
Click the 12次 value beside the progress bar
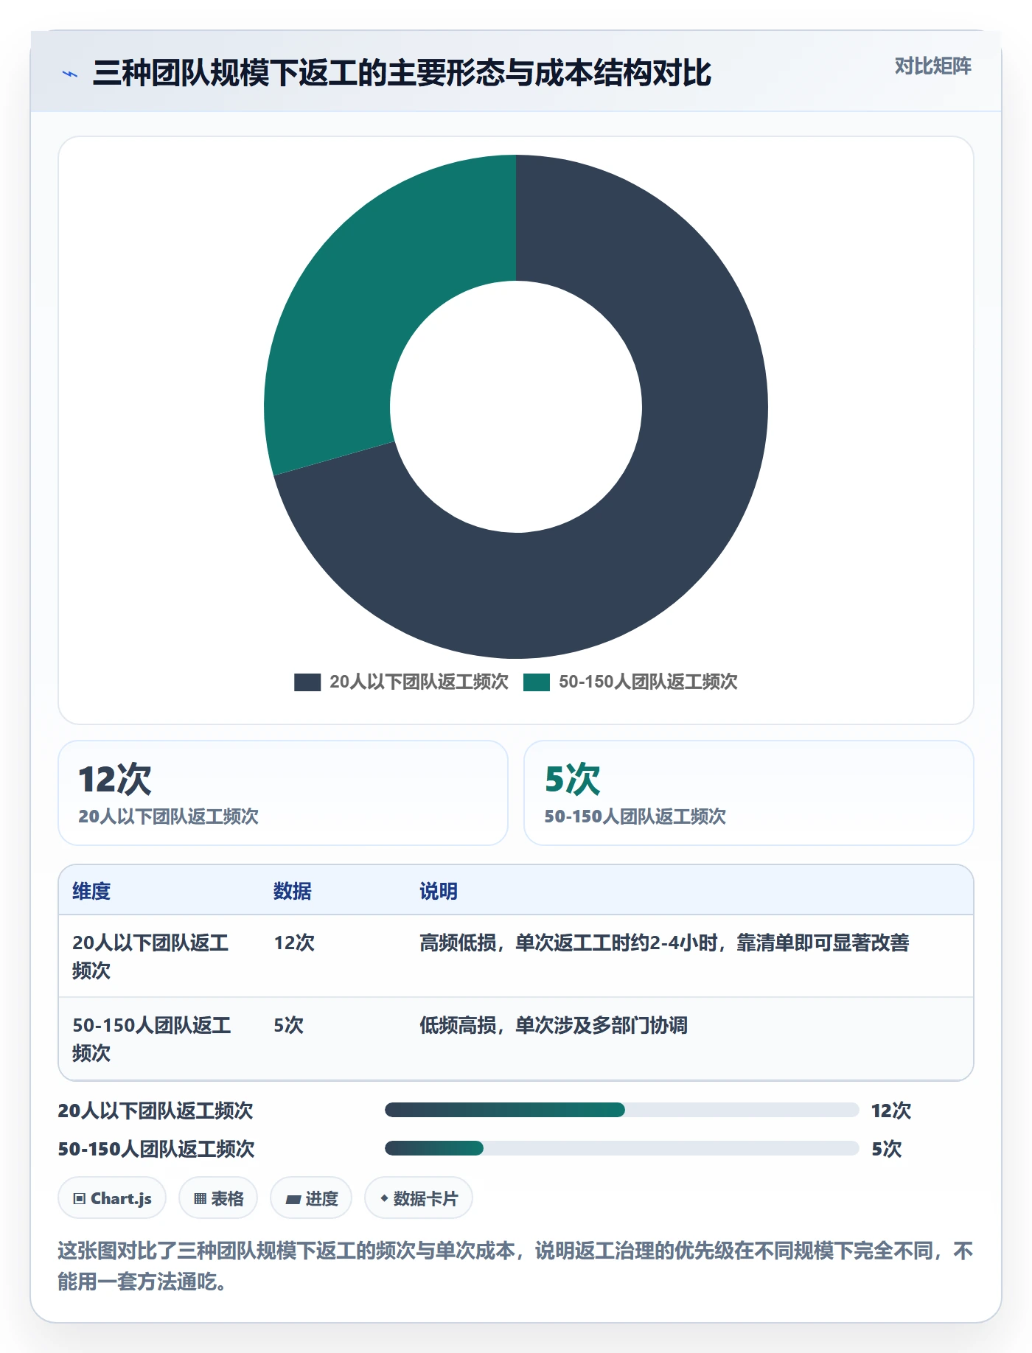click(891, 1111)
